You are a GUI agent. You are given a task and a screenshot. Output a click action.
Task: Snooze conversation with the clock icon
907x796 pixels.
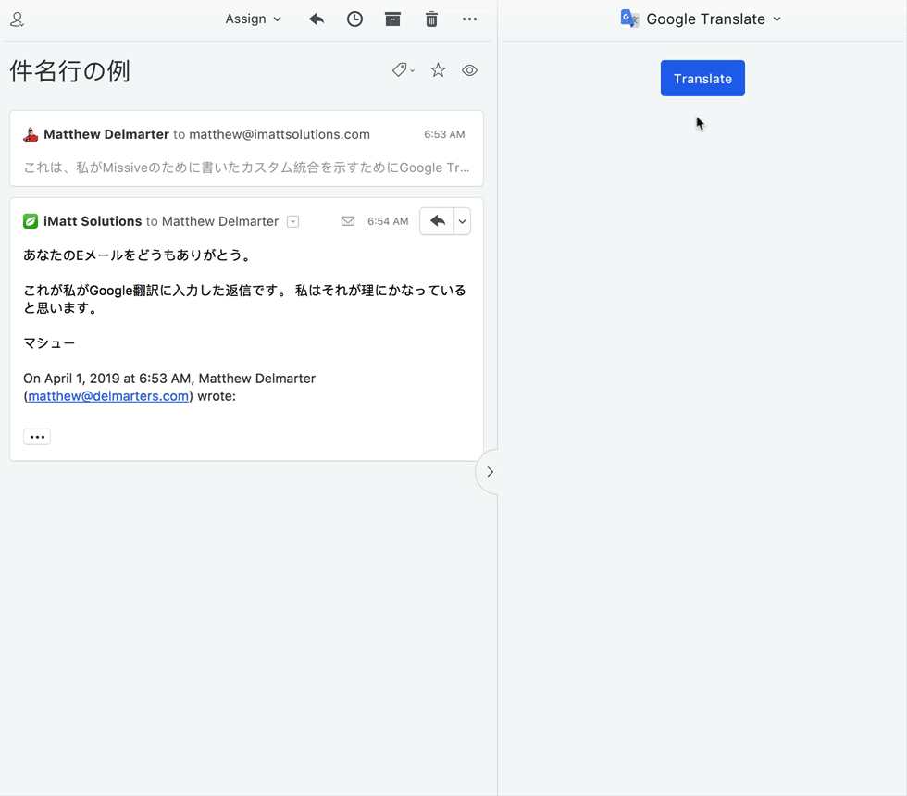coord(354,19)
